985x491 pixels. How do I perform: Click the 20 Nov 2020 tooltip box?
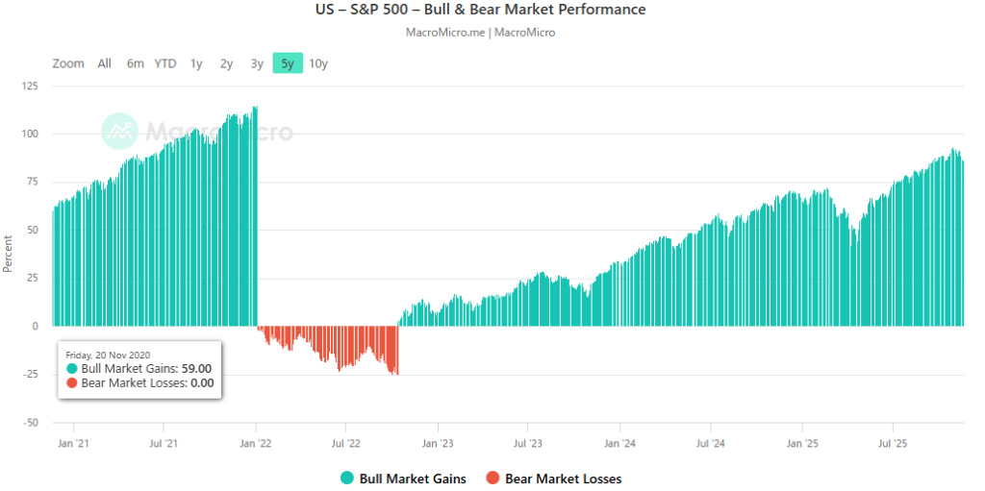click(x=139, y=369)
